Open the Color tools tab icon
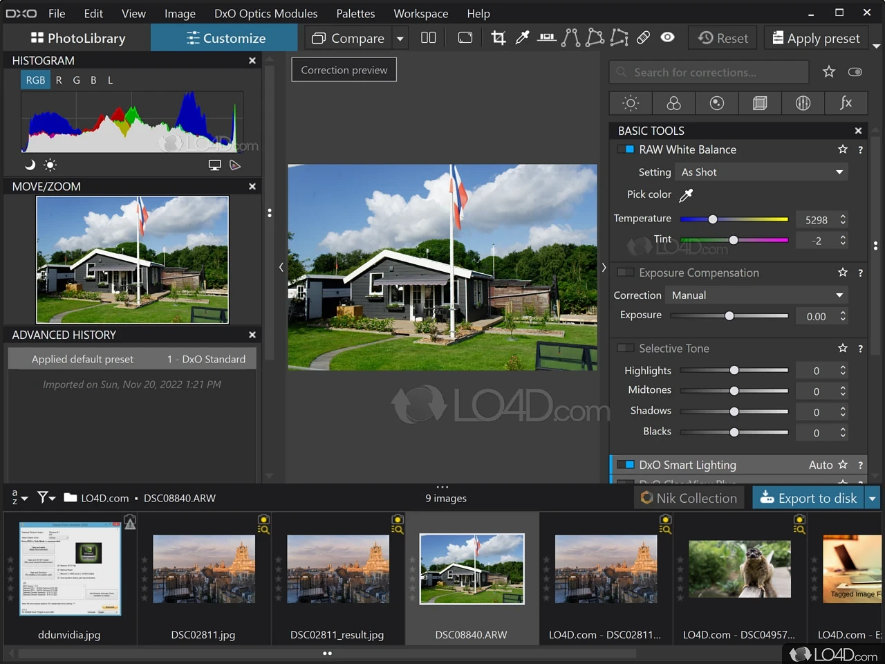Viewport: 885px width, 664px height. [x=673, y=103]
